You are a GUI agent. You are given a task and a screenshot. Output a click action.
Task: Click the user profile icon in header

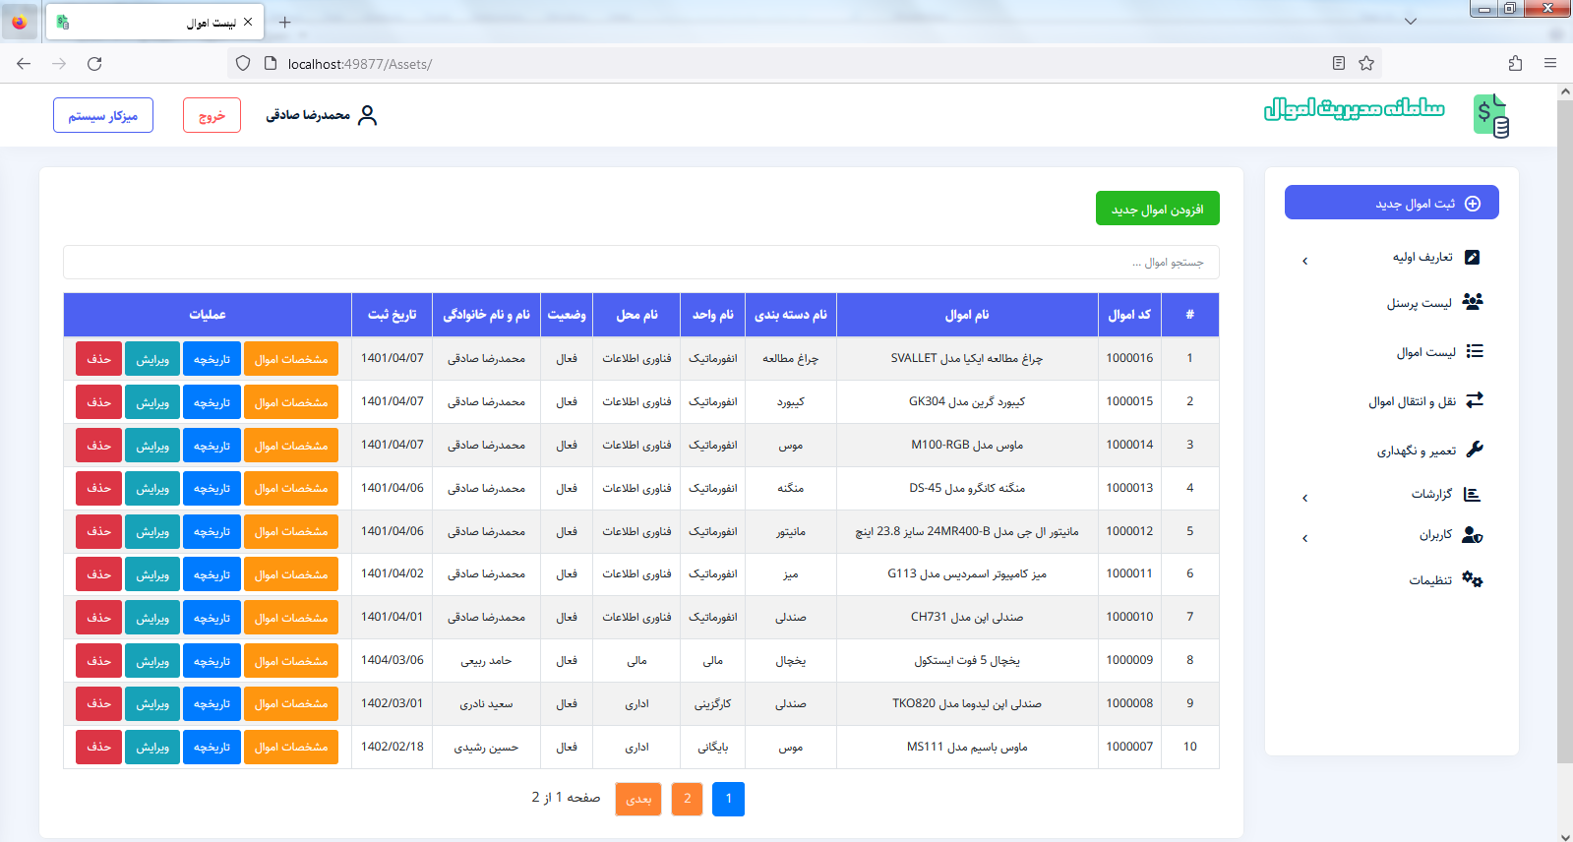(367, 115)
